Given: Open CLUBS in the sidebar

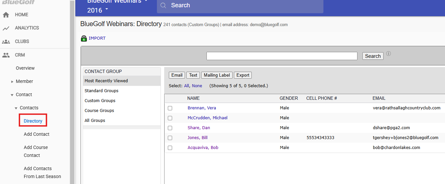Looking at the screenshot, I should coord(22,42).
